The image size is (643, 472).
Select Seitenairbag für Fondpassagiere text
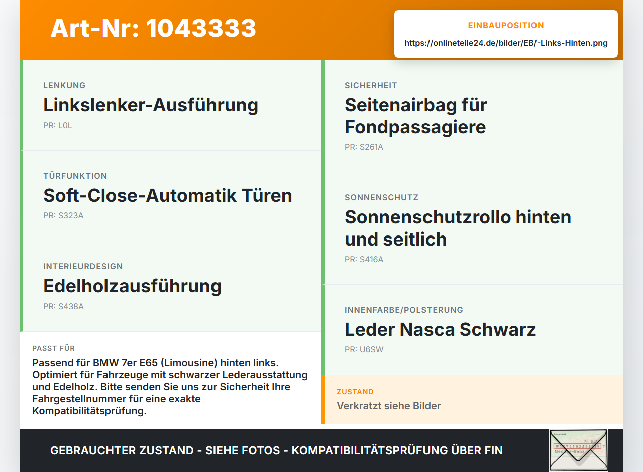416,116
